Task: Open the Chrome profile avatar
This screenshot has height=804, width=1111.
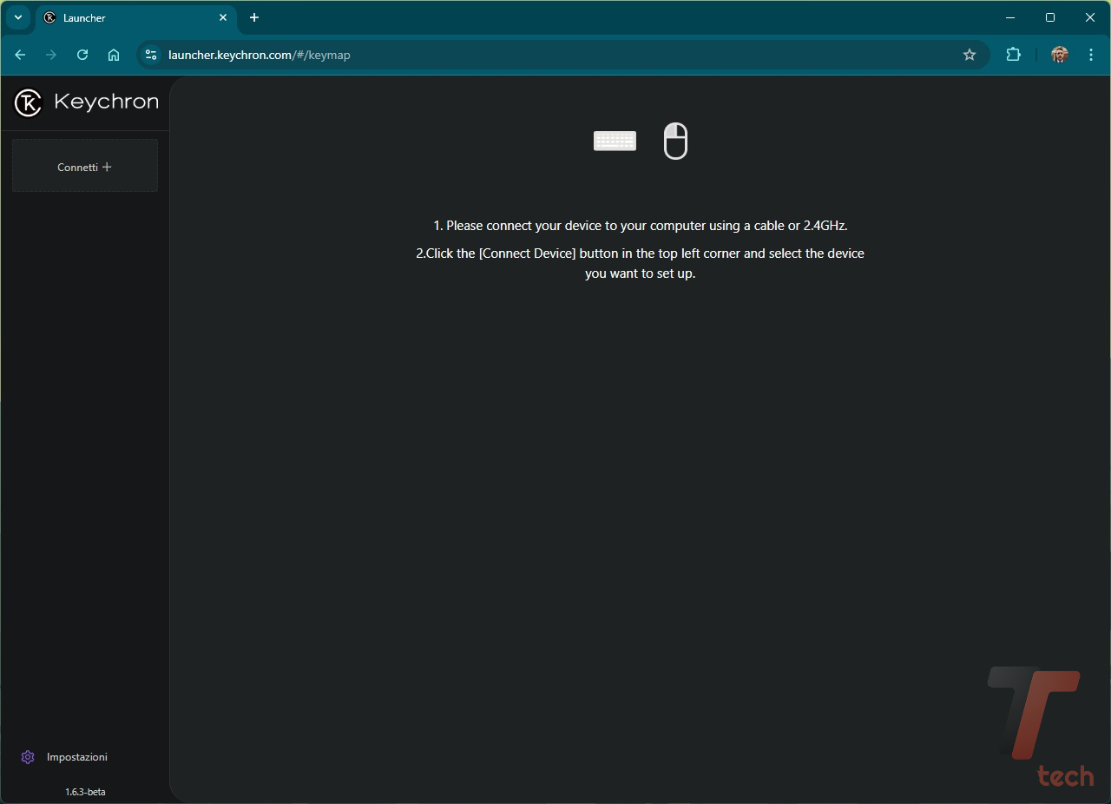Action: (x=1059, y=55)
